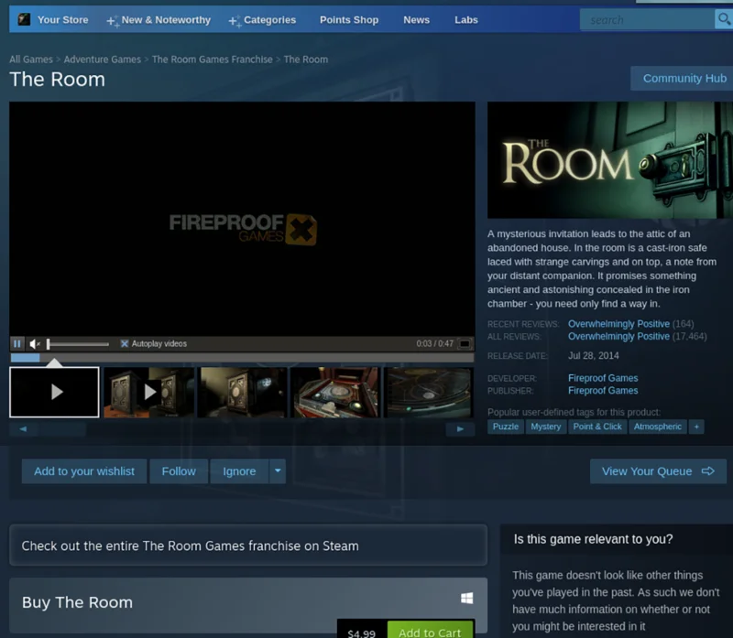Open the Labs menu item
The height and width of the screenshot is (638, 733).
point(466,20)
